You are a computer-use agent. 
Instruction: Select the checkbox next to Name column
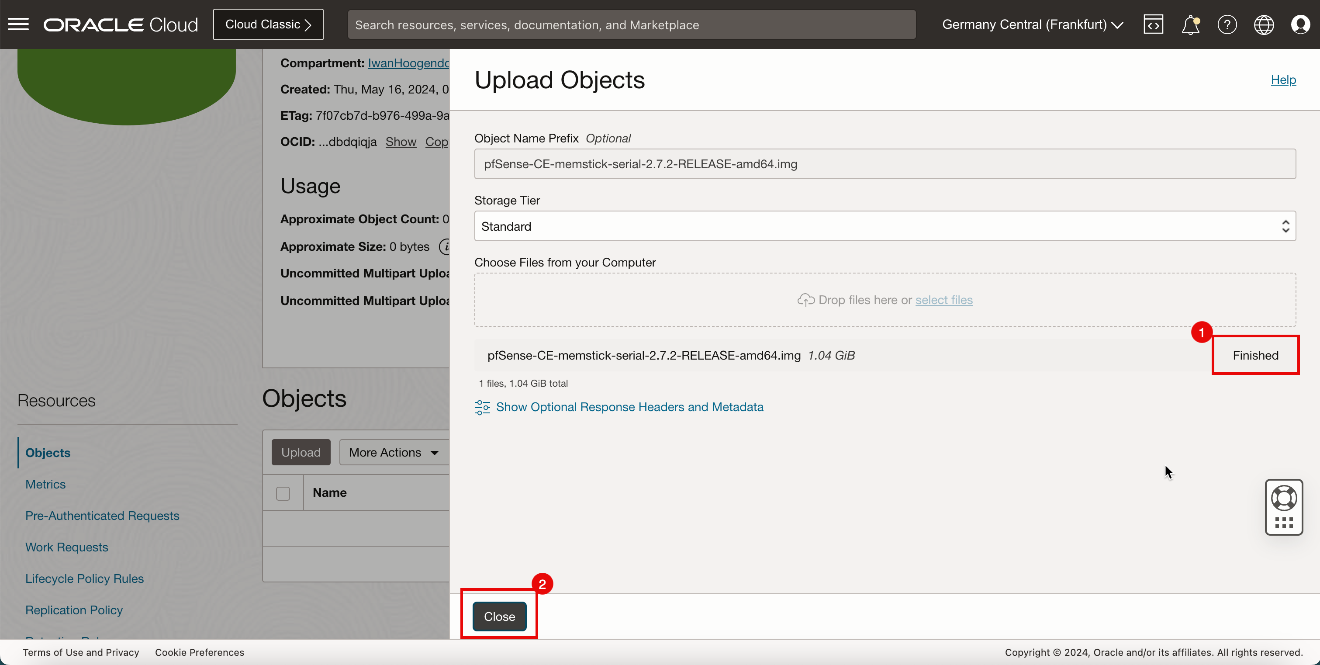(x=283, y=493)
